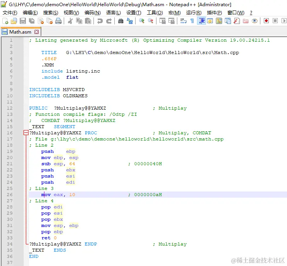Image resolution: width=287 pixels, height=266 pixels.
Task: Open the 设置(T) menu
Action: [134, 13]
